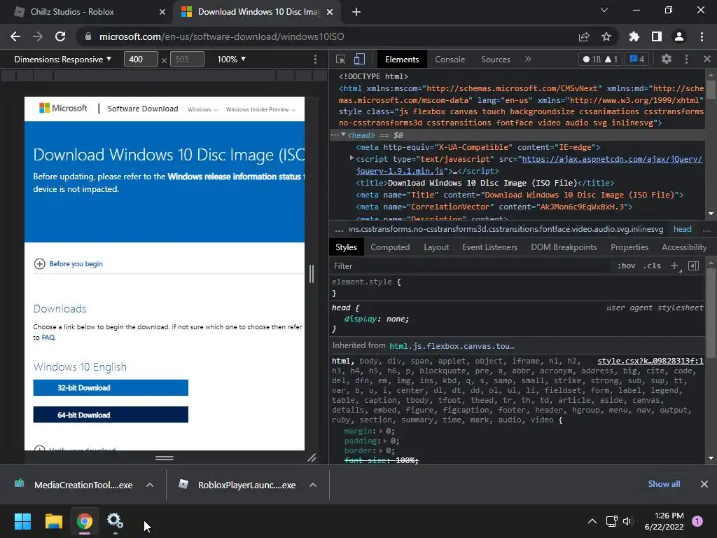Toggle the device toolbar icon
Viewport: 717px width, 538px height.
point(359,59)
